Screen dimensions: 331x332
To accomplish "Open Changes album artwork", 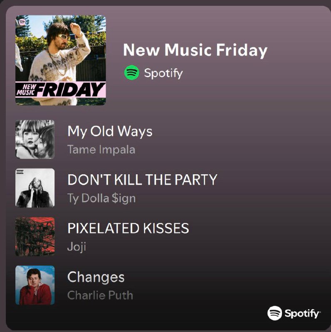I will 35,285.
